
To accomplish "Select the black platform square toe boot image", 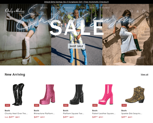I will (76, 94).
